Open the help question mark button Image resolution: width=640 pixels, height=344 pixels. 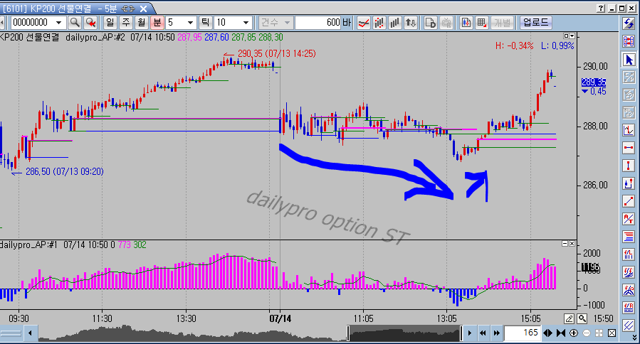pyautogui.click(x=601, y=8)
